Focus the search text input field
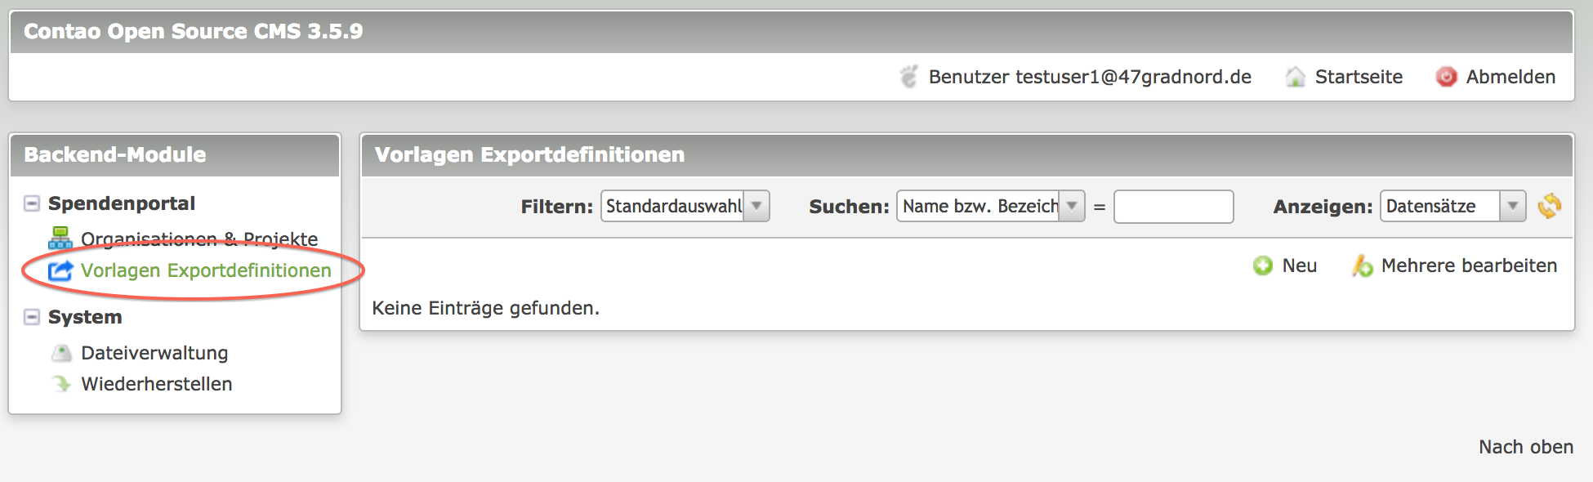This screenshot has width=1593, height=482. pyautogui.click(x=1174, y=207)
